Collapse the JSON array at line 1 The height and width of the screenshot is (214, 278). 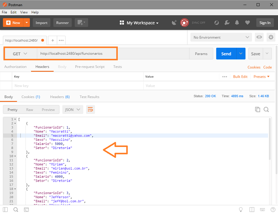click(x=15, y=119)
